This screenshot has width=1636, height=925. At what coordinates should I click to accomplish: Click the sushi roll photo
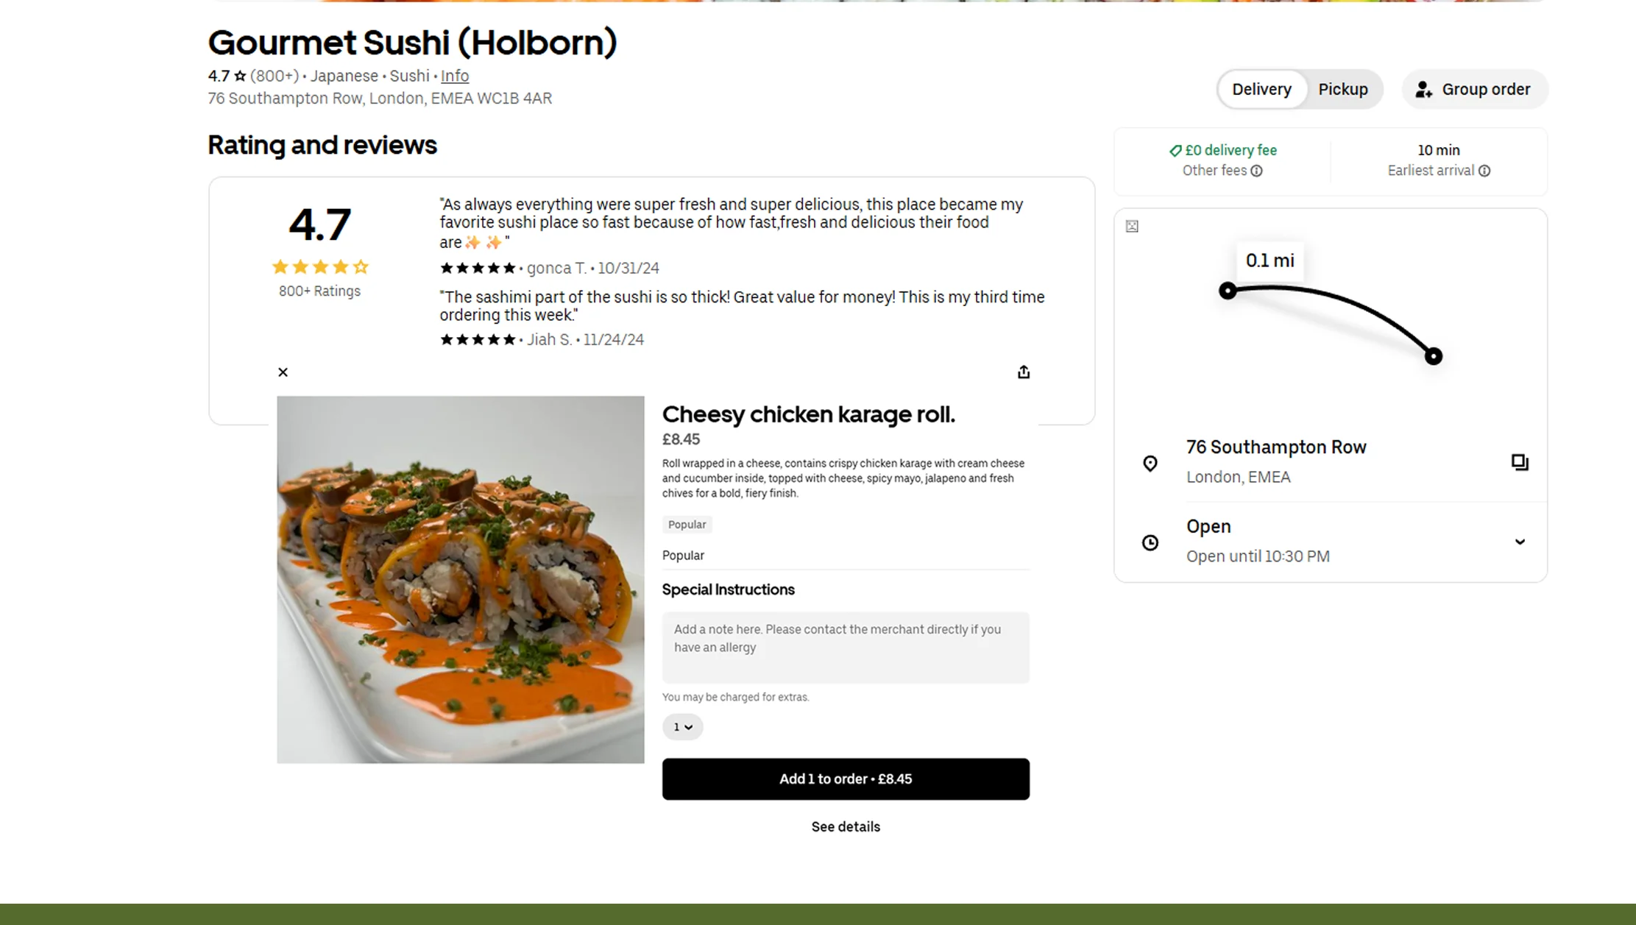tap(460, 579)
